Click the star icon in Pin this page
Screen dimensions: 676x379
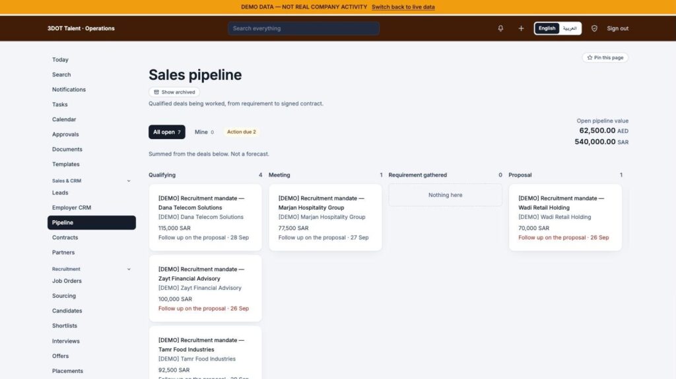click(x=590, y=58)
